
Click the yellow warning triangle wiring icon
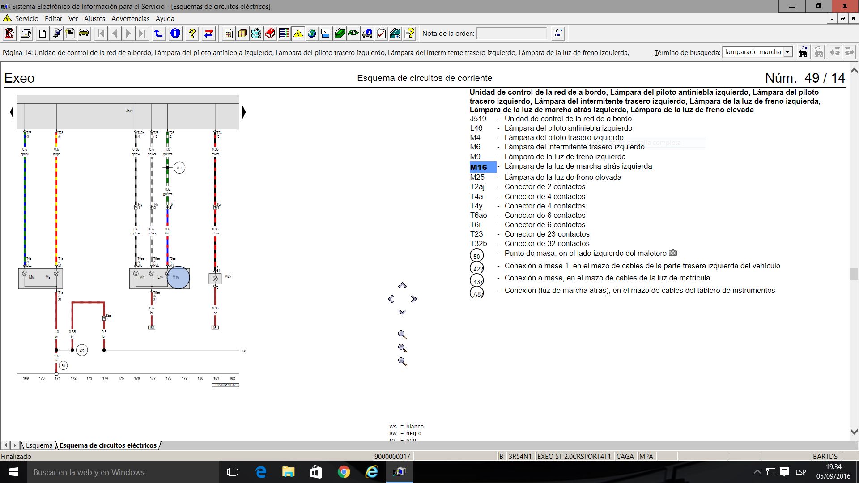point(298,33)
